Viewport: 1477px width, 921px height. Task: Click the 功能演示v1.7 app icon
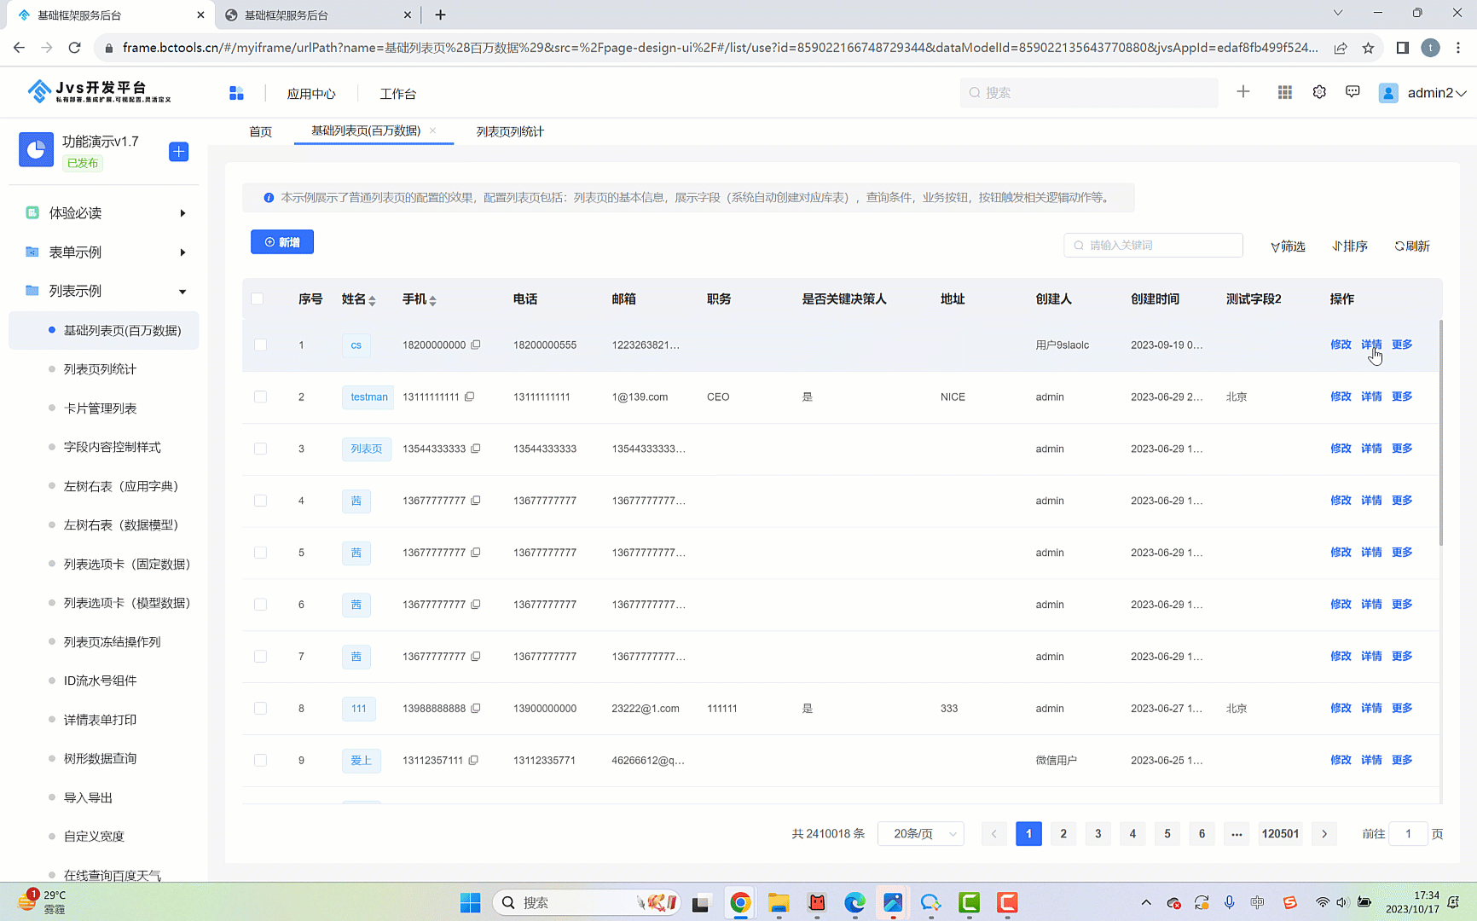pos(36,149)
